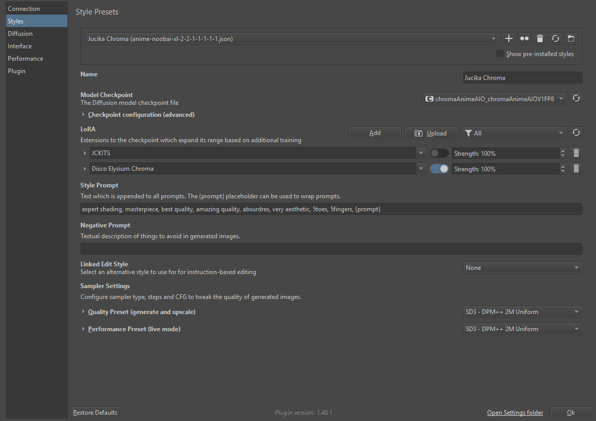Viewport: 596px width, 421px height.
Task: Duplicate the current style preset
Action: [x=524, y=38]
